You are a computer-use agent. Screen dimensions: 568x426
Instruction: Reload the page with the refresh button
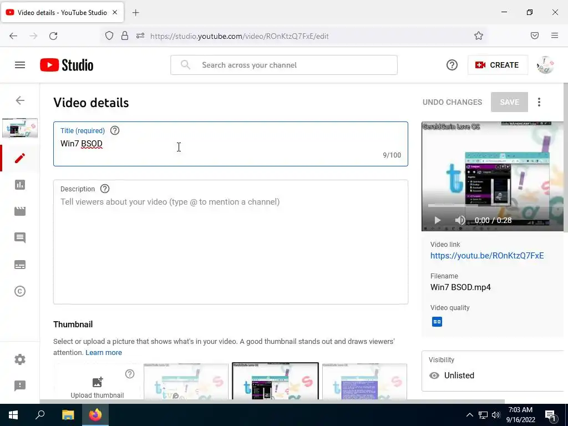pyautogui.click(x=53, y=36)
